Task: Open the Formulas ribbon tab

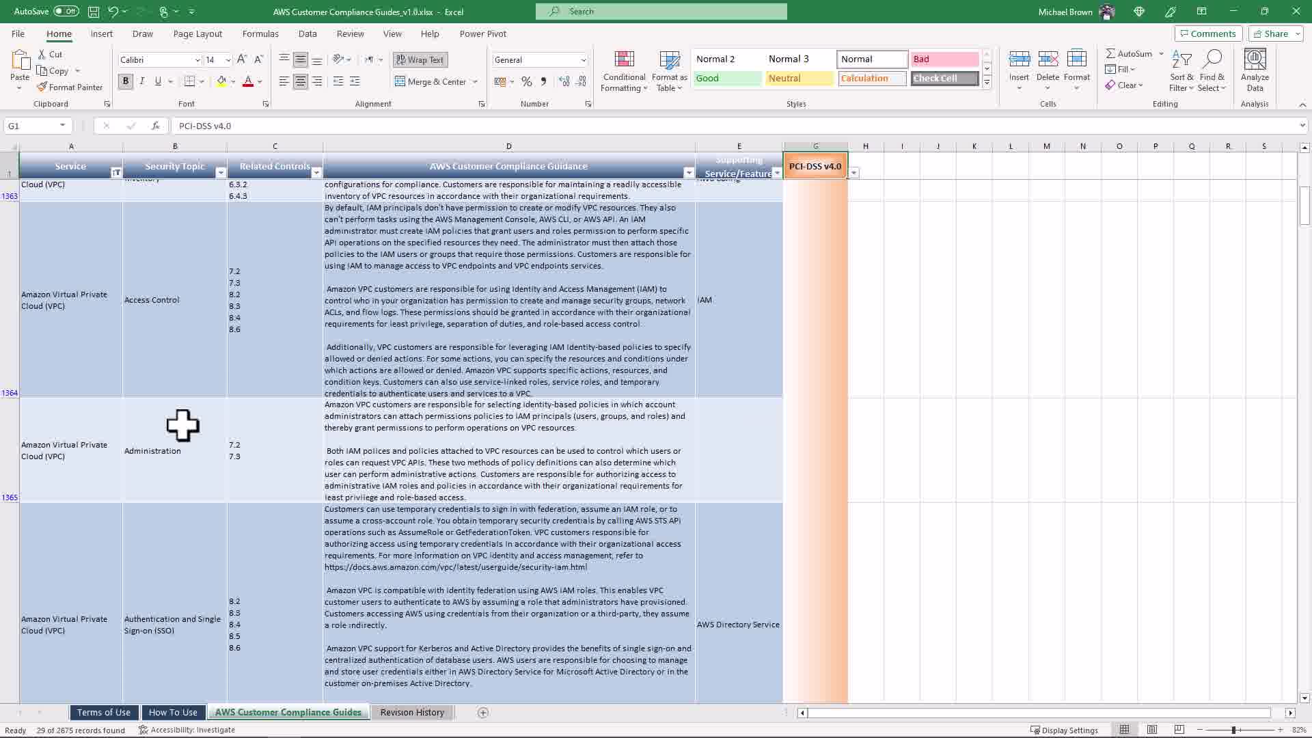Action: point(260,33)
